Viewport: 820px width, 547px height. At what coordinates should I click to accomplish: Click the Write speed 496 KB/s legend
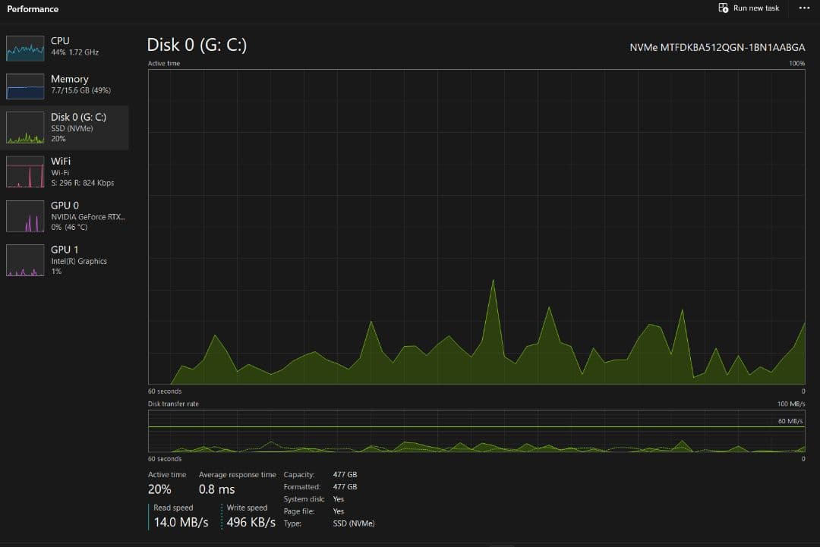(251, 516)
